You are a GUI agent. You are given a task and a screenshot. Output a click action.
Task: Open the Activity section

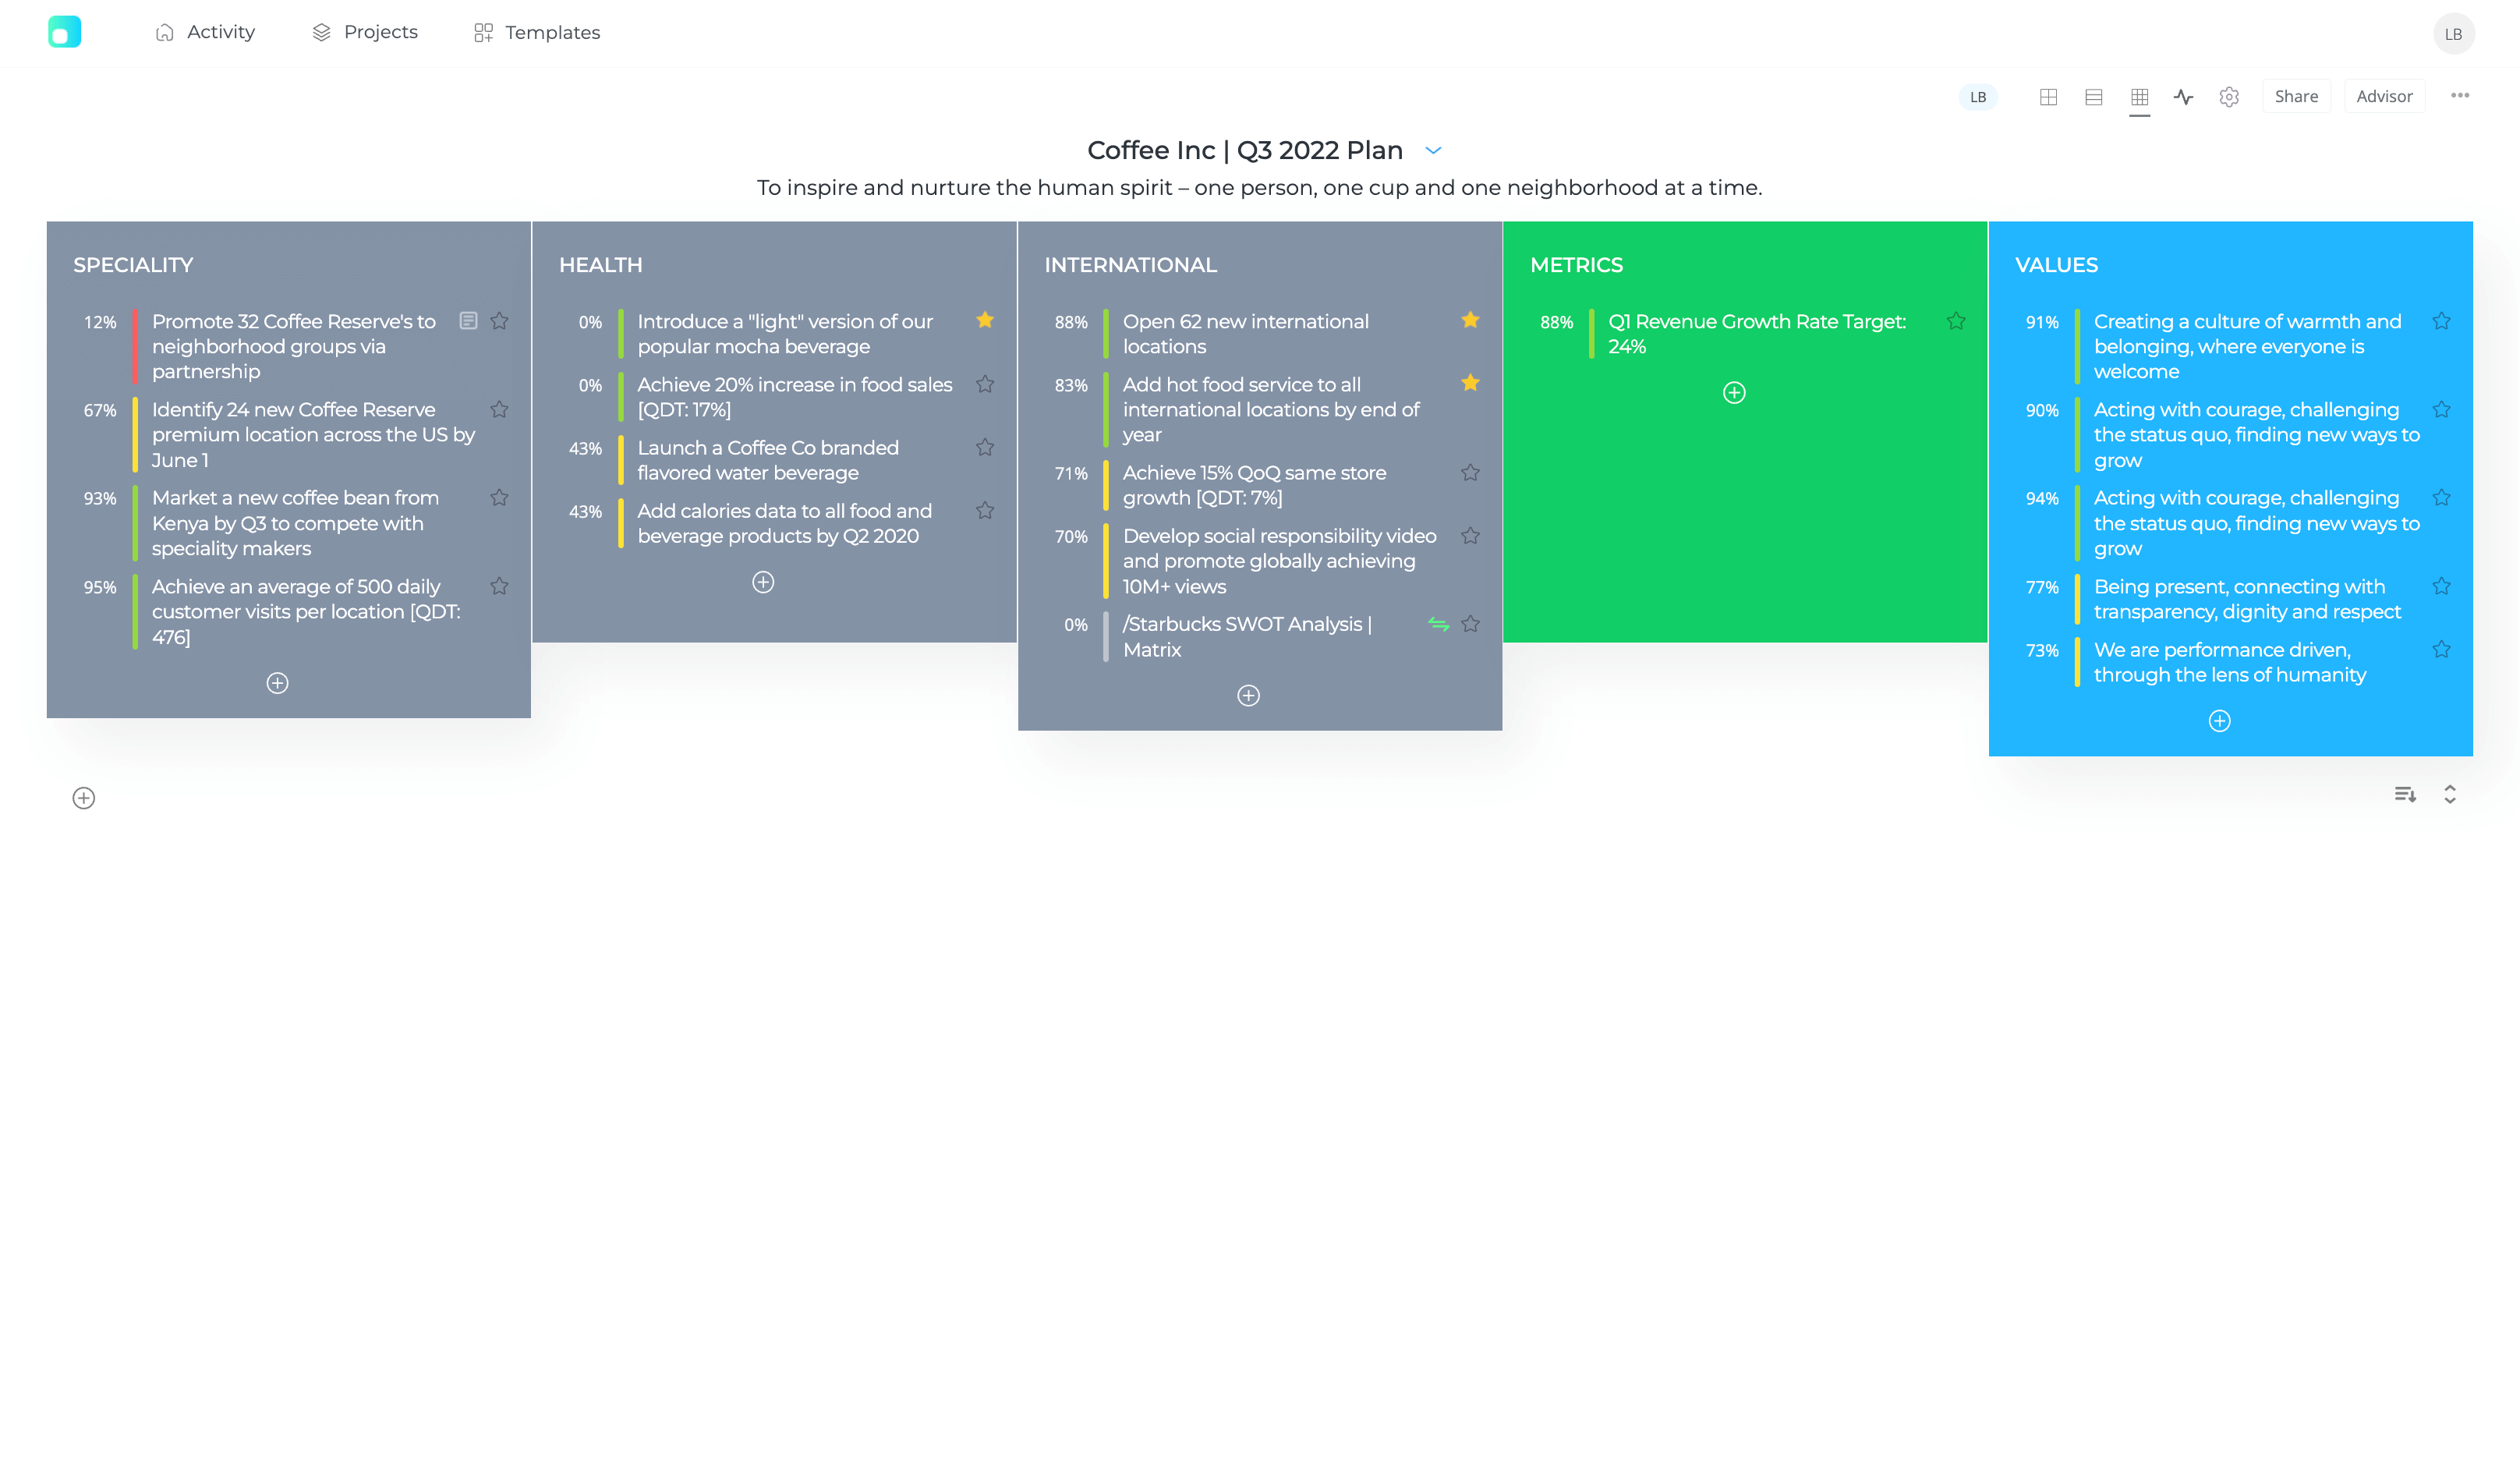coord(205,31)
